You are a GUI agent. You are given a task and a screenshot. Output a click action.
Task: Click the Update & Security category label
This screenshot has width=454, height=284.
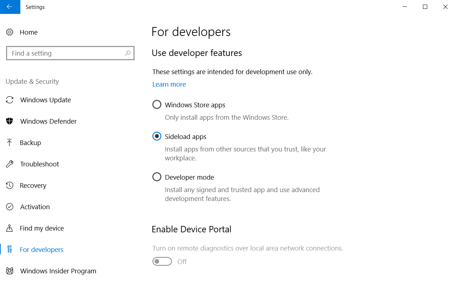click(x=32, y=81)
